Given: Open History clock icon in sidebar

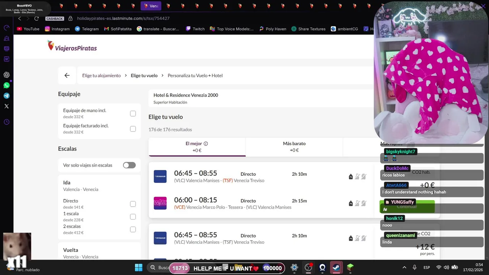Looking at the screenshot, I should point(6,122).
